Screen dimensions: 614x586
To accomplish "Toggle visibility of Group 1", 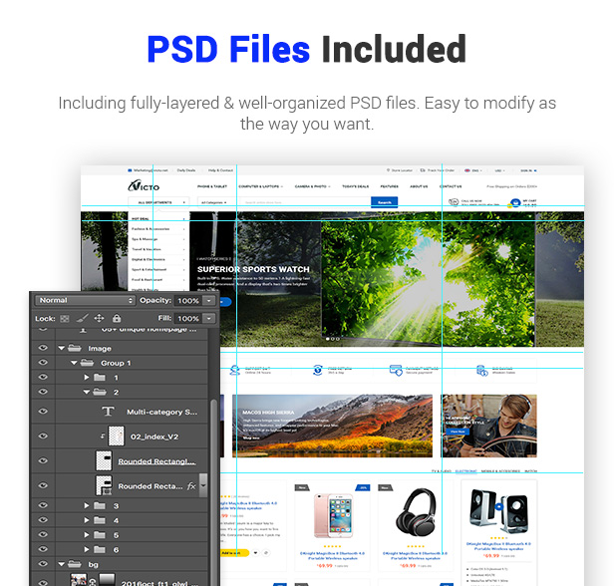I will point(43,363).
